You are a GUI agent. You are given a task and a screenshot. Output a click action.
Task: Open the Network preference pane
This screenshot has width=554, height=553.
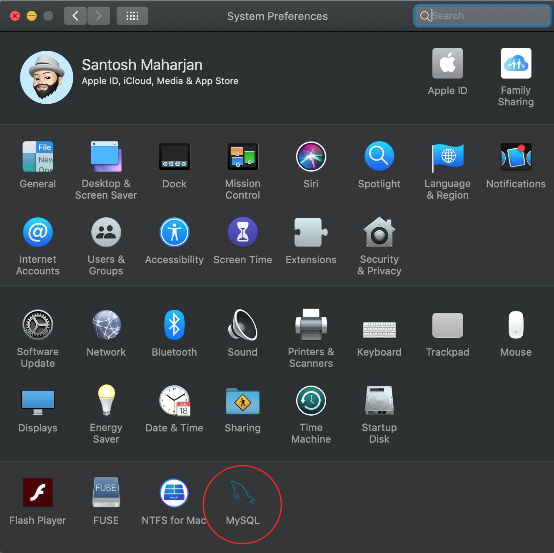pyautogui.click(x=106, y=325)
